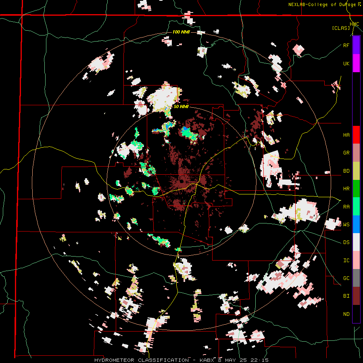Click the GC legend label

346,278
